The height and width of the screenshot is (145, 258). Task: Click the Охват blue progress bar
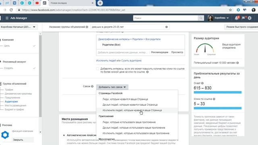(218, 92)
